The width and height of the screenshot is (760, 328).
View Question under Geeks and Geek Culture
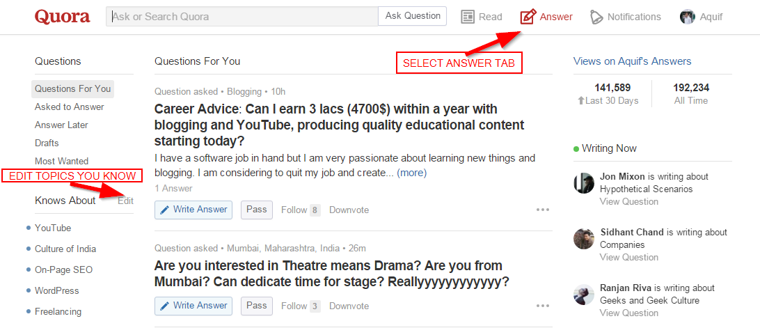coord(628,313)
